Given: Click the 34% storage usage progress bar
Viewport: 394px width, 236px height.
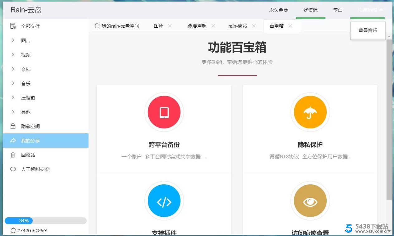Looking at the screenshot, I should coord(46,221).
